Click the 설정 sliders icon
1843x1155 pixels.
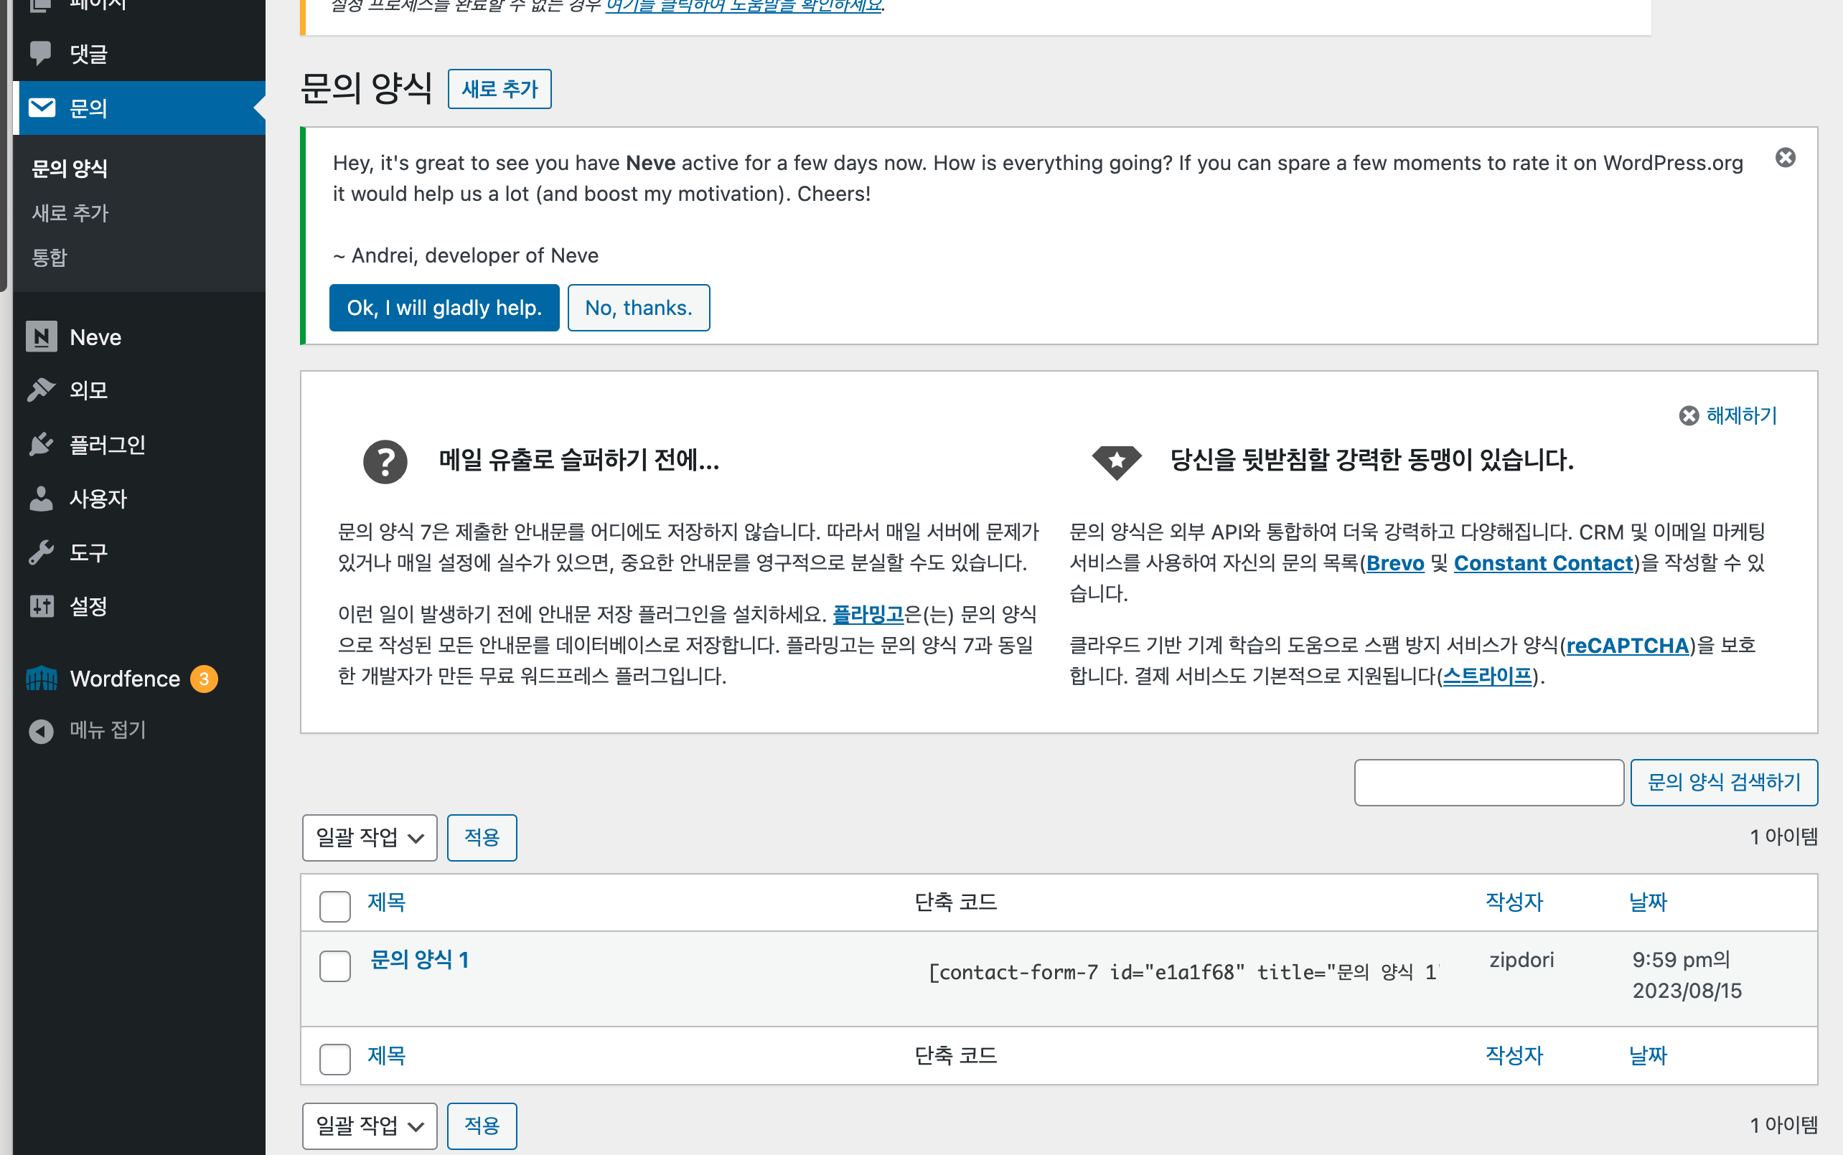point(41,606)
